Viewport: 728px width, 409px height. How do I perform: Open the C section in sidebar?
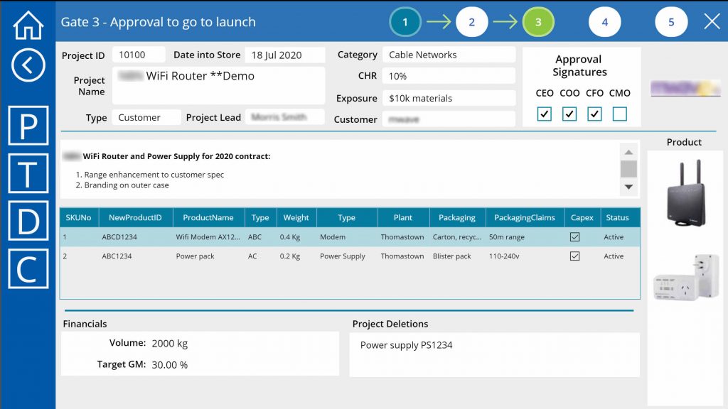click(28, 269)
